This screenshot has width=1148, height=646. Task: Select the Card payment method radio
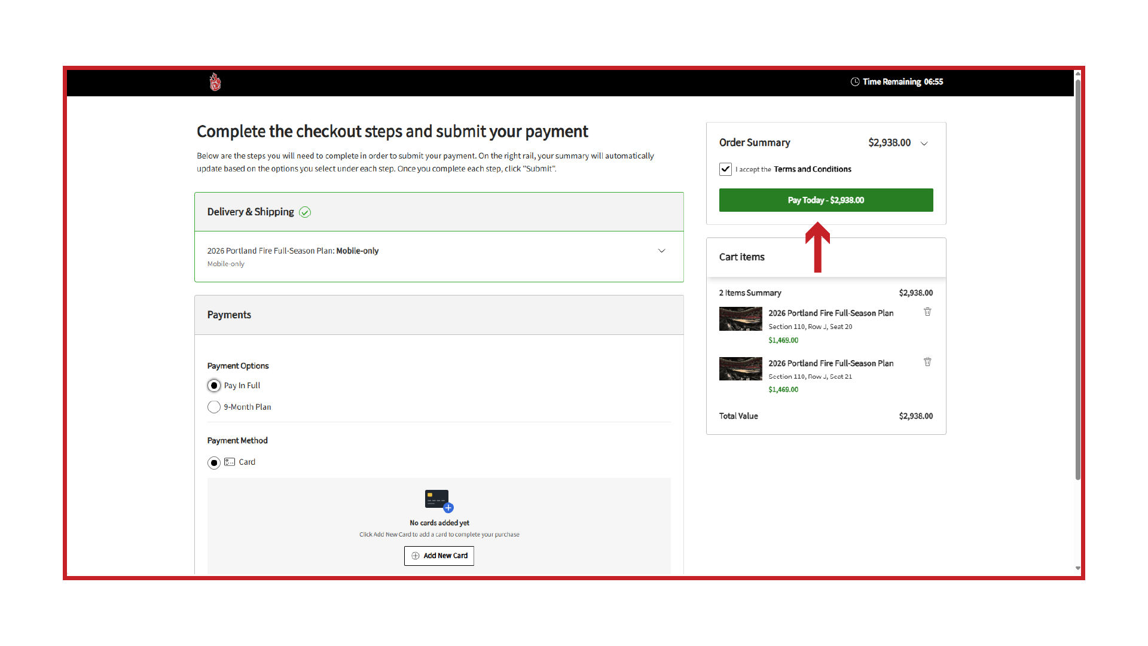point(214,463)
